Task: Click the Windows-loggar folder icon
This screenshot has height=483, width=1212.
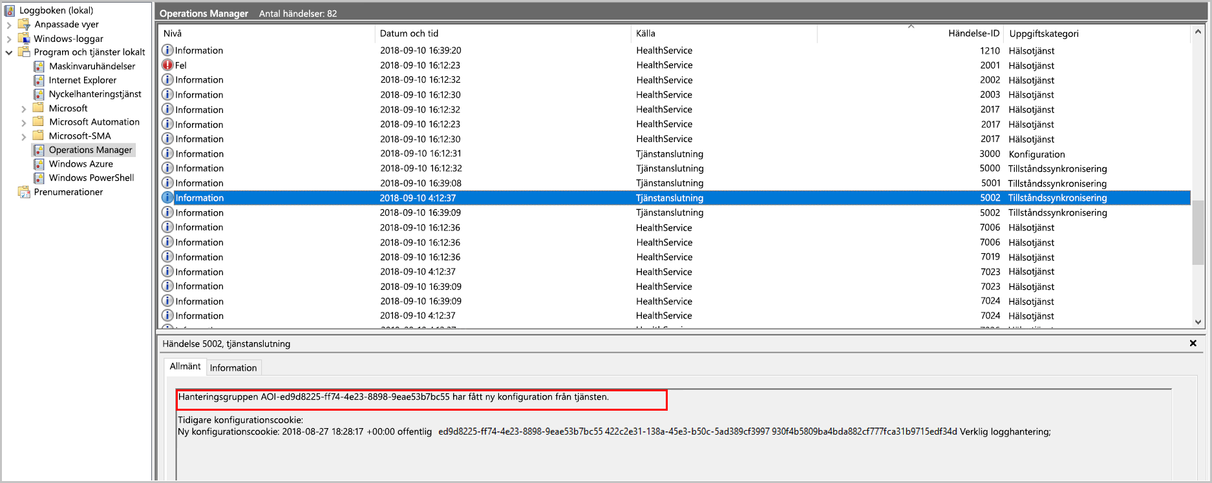Action: [24, 39]
